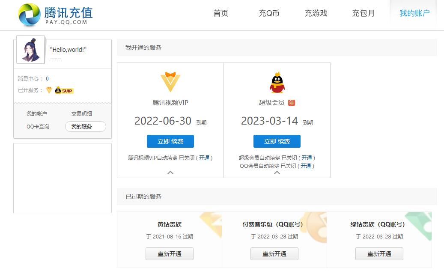Open 我的帐户 in the sidebar
The image size is (444, 274).
(36, 114)
